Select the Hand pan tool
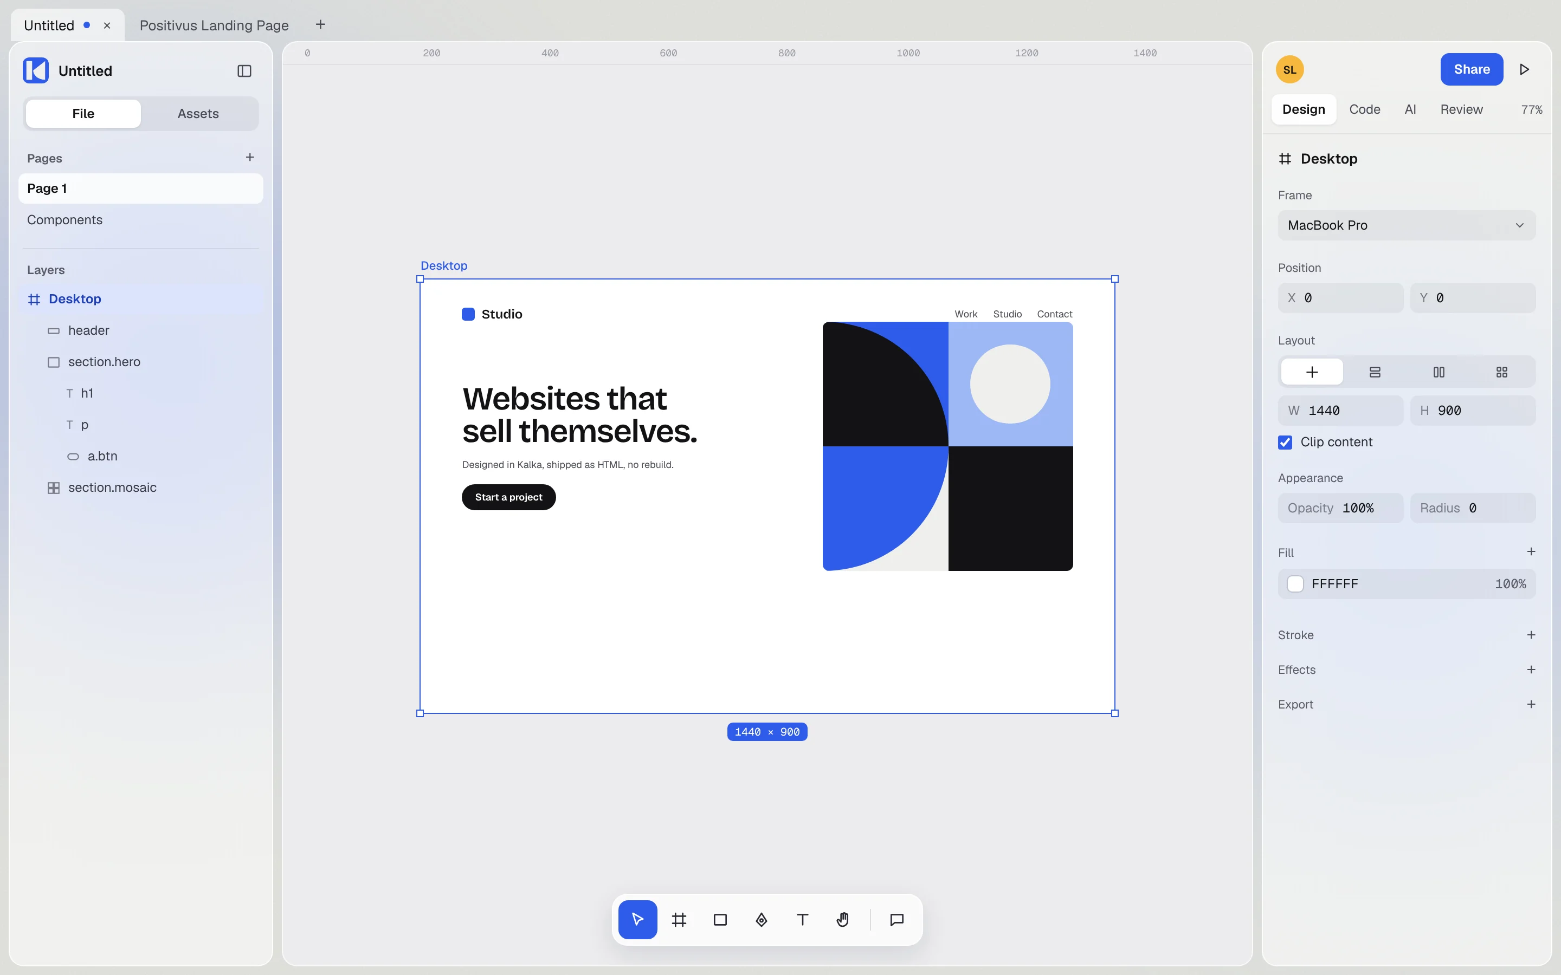 (843, 919)
